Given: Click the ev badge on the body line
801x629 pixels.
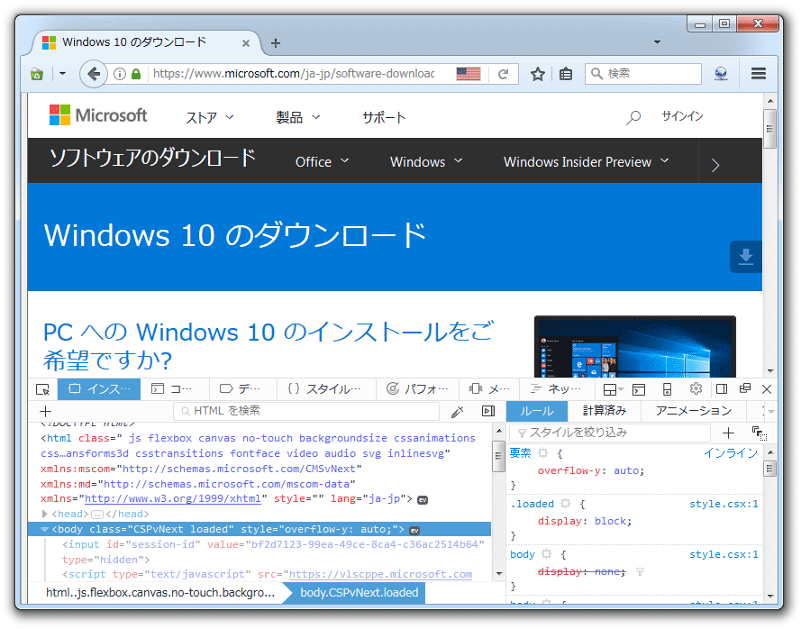Looking at the screenshot, I should point(414,531).
